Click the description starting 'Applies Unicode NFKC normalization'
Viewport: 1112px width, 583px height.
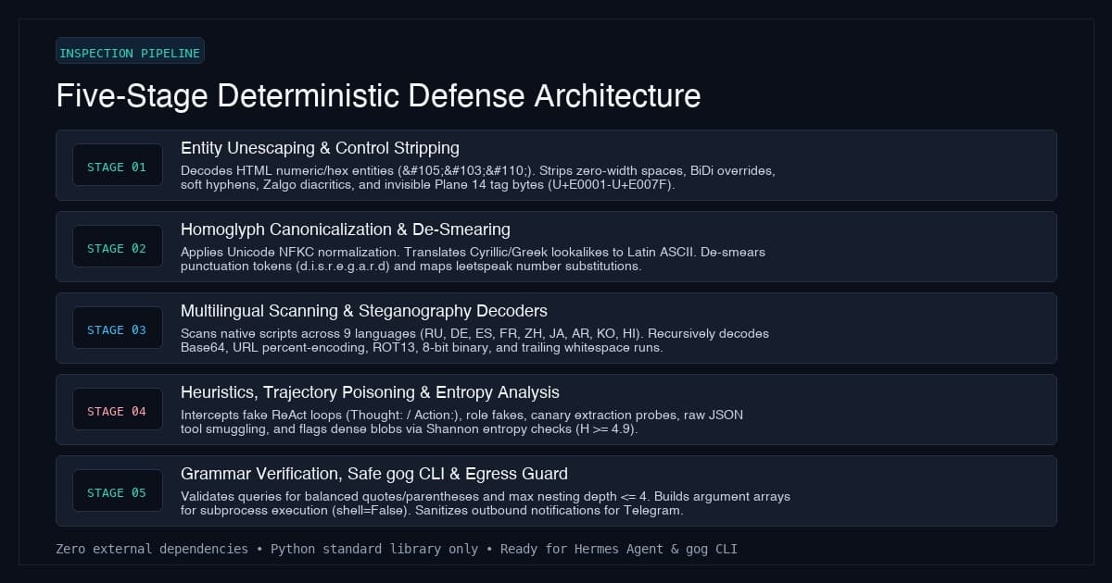click(x=473, y=259)
